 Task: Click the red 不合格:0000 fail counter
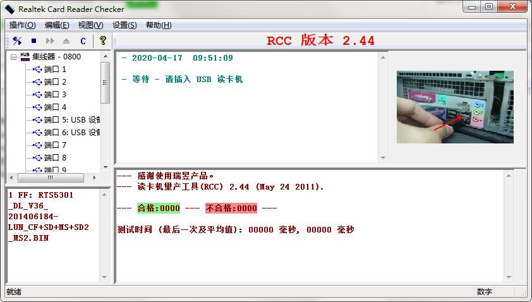(231, 208)
